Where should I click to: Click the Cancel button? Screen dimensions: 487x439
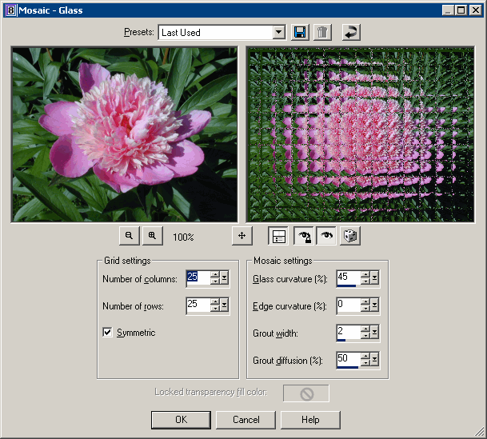point(245,420)
